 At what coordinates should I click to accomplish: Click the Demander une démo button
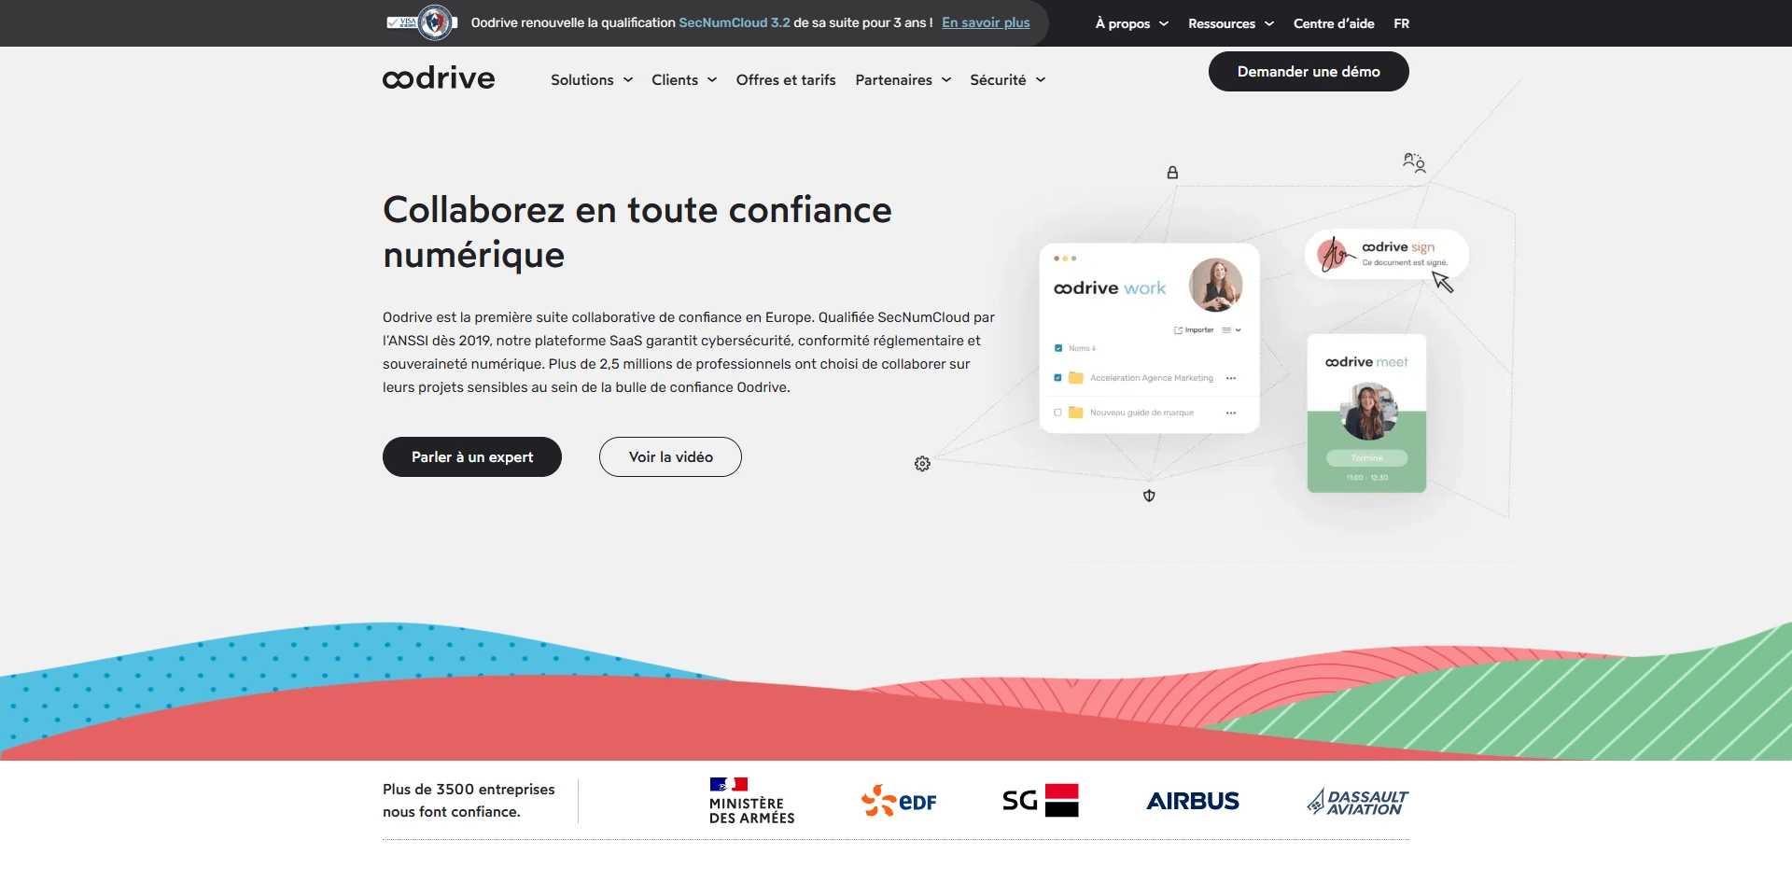pyautogui.click(x=1309, y=71)
